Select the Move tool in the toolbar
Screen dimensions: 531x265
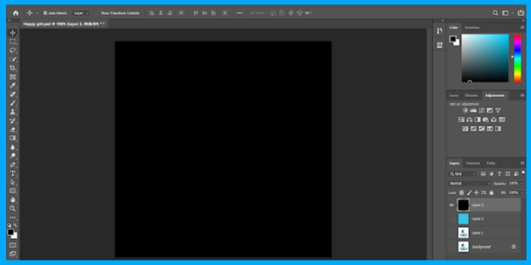(12, 33)
